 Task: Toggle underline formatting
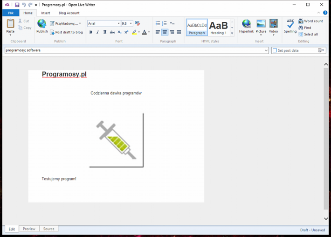[x=105, y=32]
